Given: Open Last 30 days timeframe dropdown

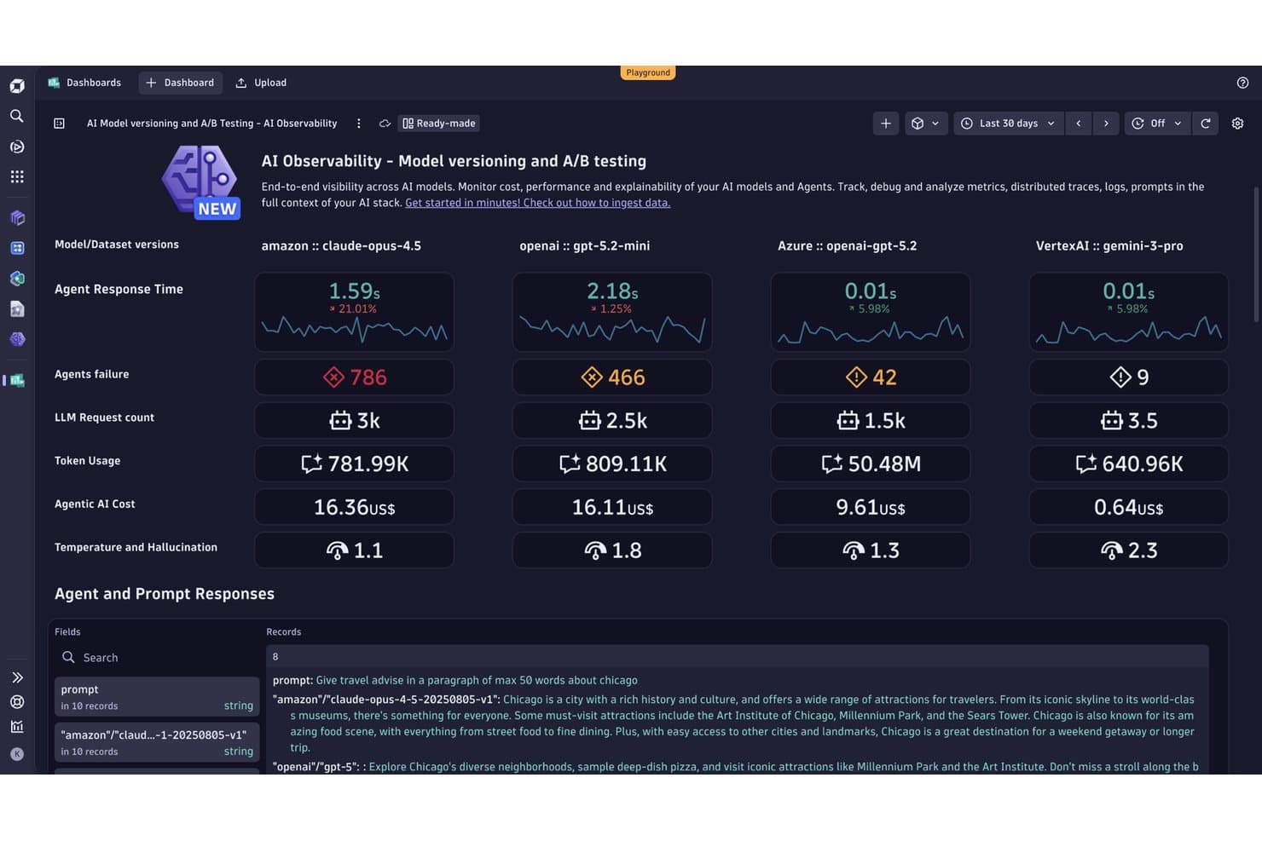Looking at the screenshot, I should click(1008, 124).
